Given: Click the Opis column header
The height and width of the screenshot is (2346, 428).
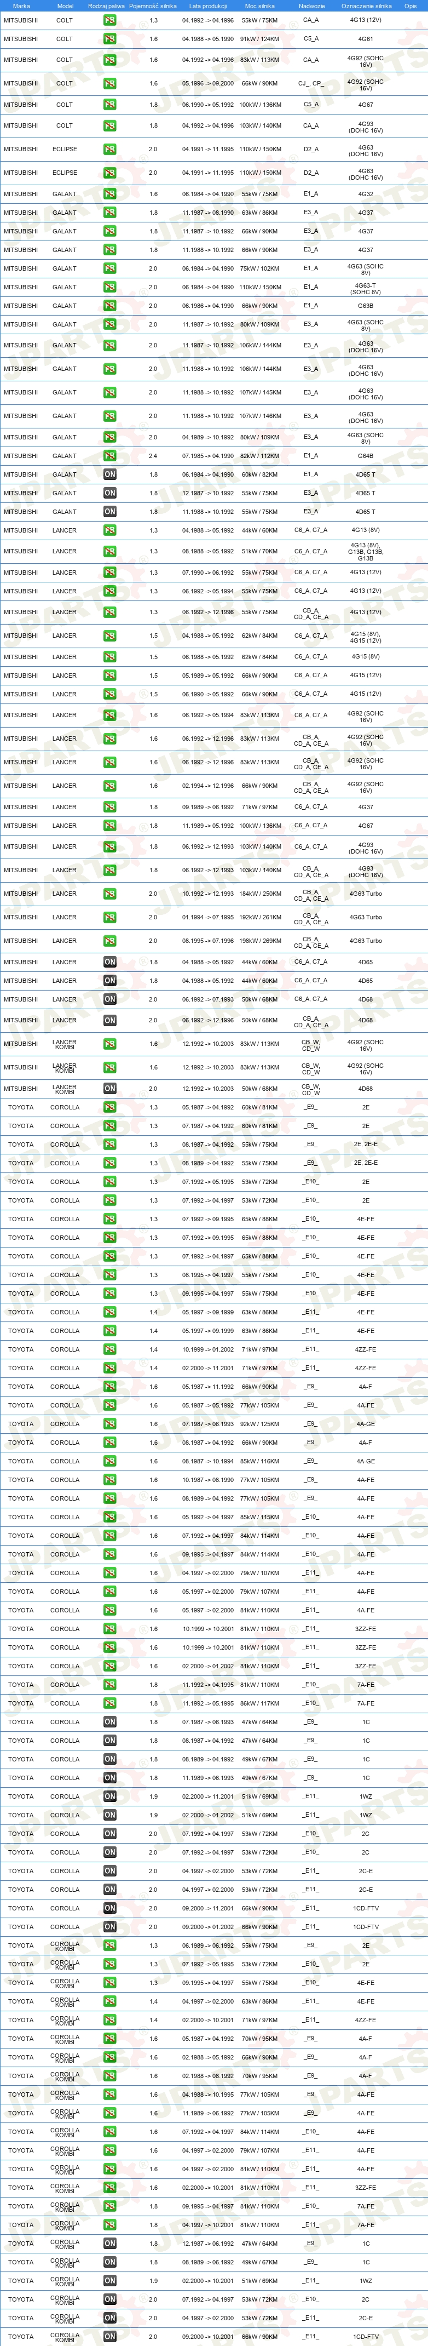Looking at the screenshot, I should pos(410,5).
